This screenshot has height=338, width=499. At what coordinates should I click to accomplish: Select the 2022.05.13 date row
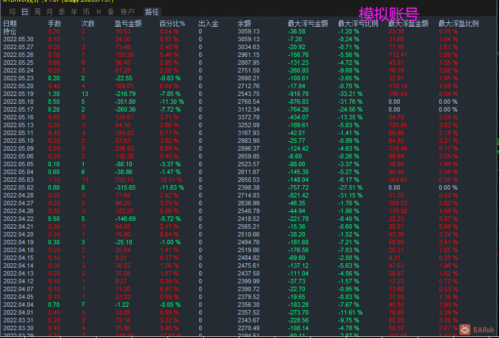click(18, 125)
